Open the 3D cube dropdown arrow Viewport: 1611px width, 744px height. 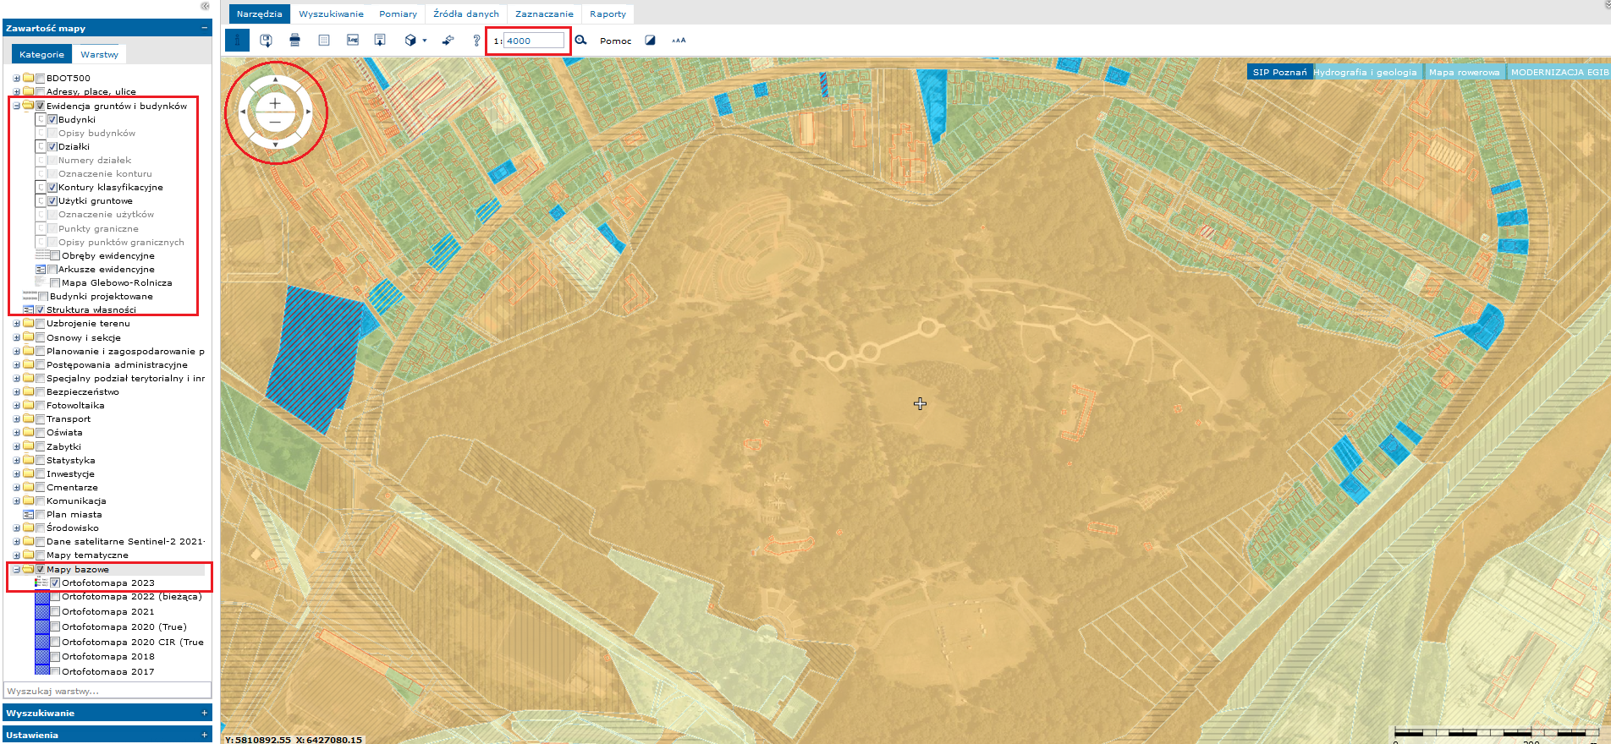424,41
